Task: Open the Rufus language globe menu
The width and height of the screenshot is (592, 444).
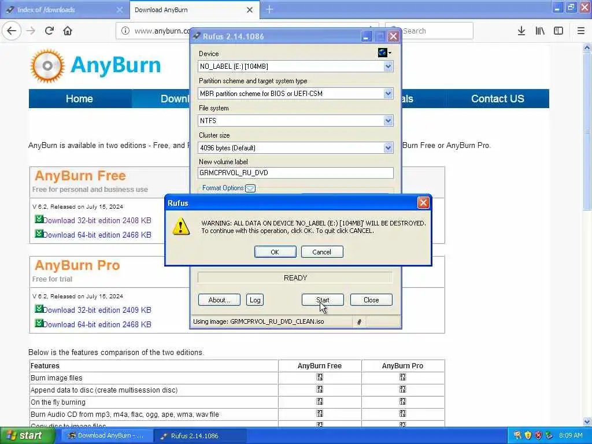Action: tap(384, 53)
